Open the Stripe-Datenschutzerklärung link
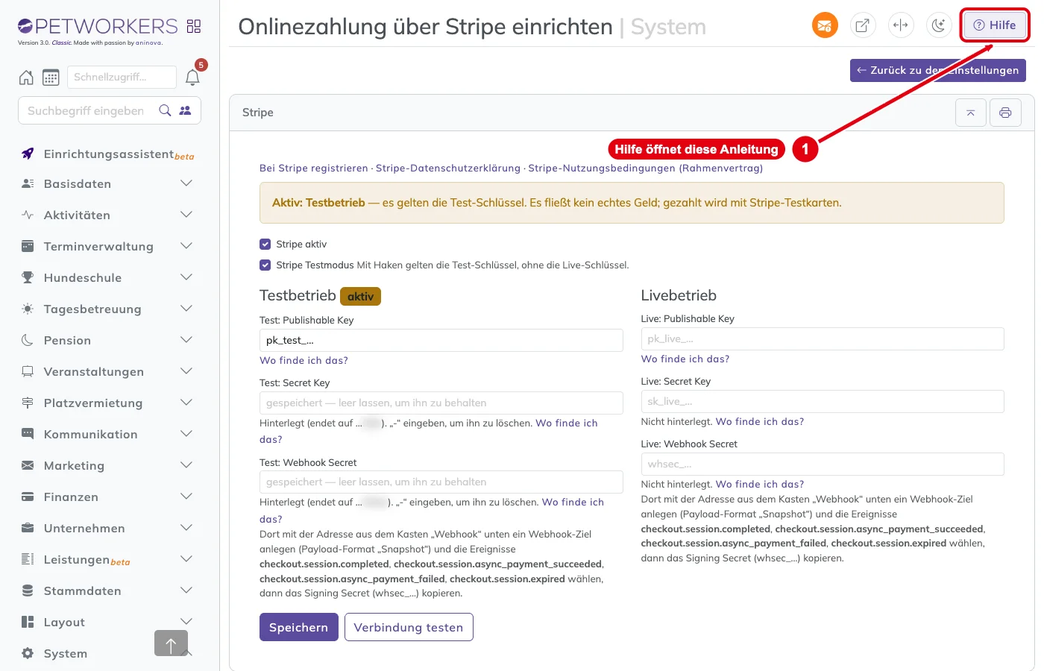 (448, 168)
